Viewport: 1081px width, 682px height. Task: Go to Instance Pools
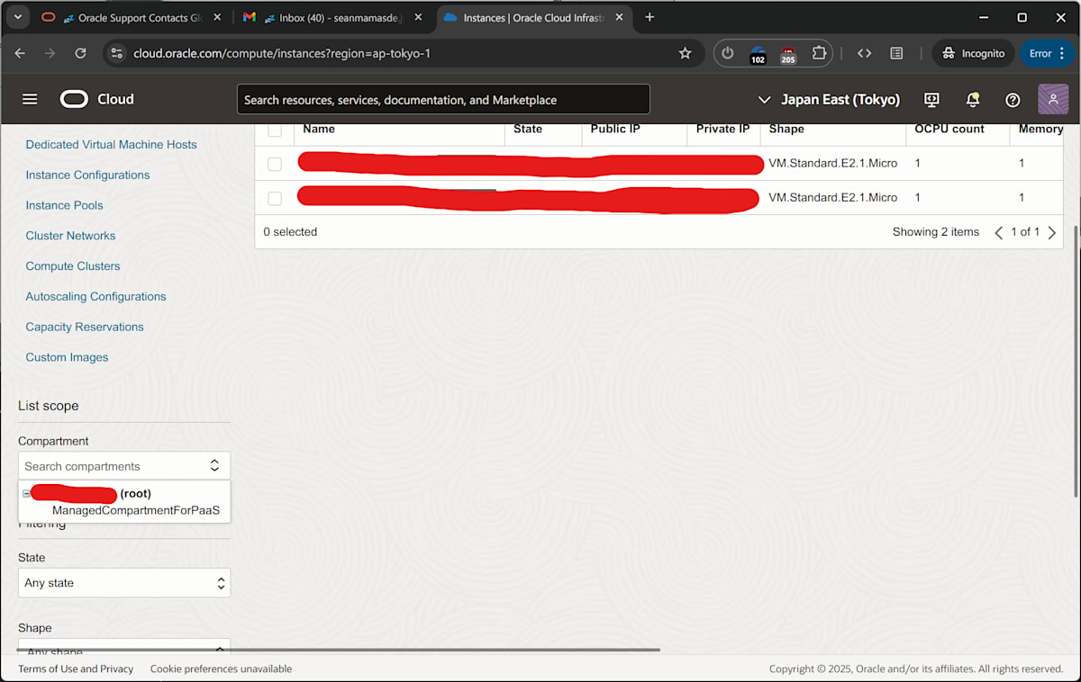pyautogui.click(x=64, y=205)
